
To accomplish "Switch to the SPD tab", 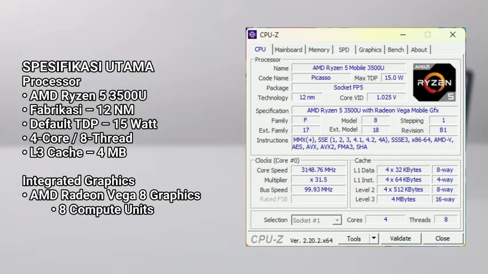I will 344,50.
